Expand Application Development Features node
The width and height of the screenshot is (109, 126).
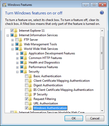(x=17, y=54)
